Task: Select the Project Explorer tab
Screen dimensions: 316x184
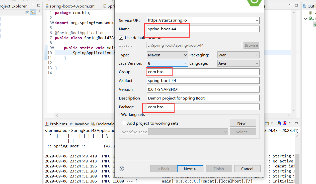Action: pyautogui.click(x=13, y=6)
